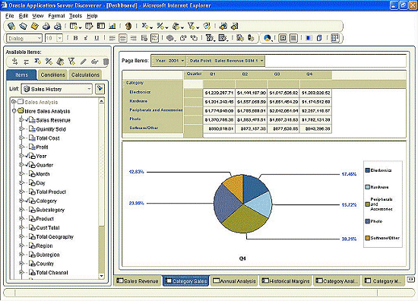This screenshot has width=418, height=301.
Task: Click the Hardware legend color swatch
Action: 367,187
